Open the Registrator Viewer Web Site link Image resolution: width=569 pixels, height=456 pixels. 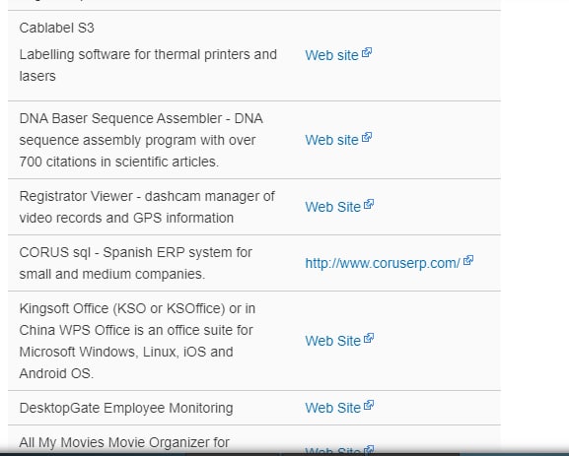point(332,207)
